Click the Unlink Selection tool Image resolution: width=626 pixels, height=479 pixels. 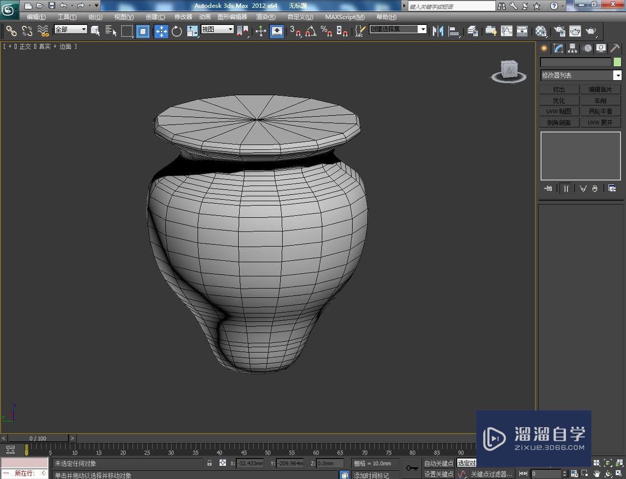pos(27,31)
